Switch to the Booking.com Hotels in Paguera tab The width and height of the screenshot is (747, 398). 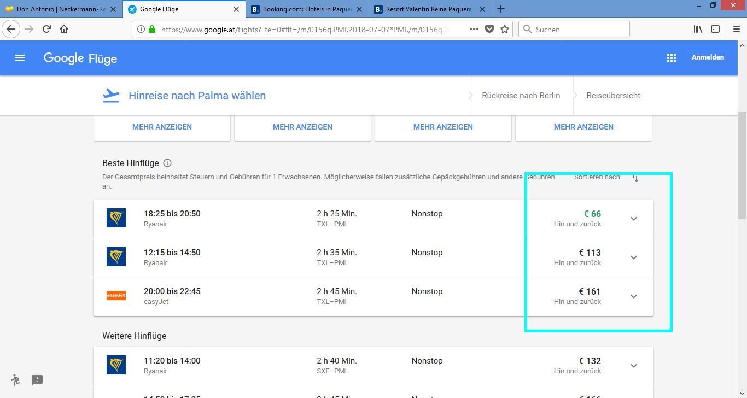click(307, 9)
